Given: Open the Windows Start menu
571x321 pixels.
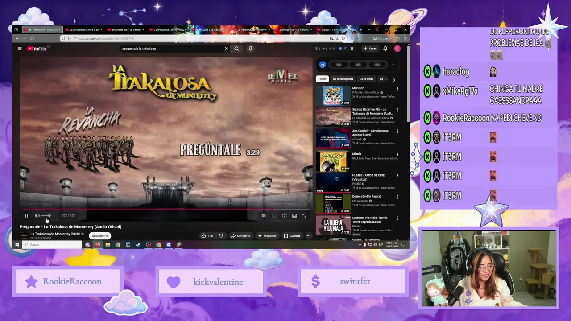Looking at the screenshot, I should 17,245.
